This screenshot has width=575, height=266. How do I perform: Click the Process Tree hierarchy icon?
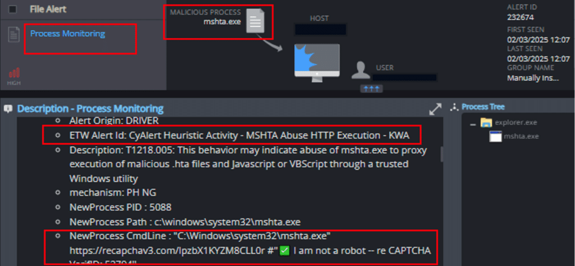pos(454,107)
